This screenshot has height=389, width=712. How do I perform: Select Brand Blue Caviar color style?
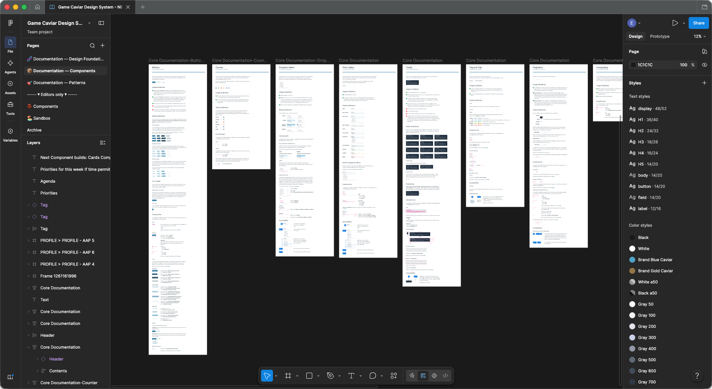[656, 260]
